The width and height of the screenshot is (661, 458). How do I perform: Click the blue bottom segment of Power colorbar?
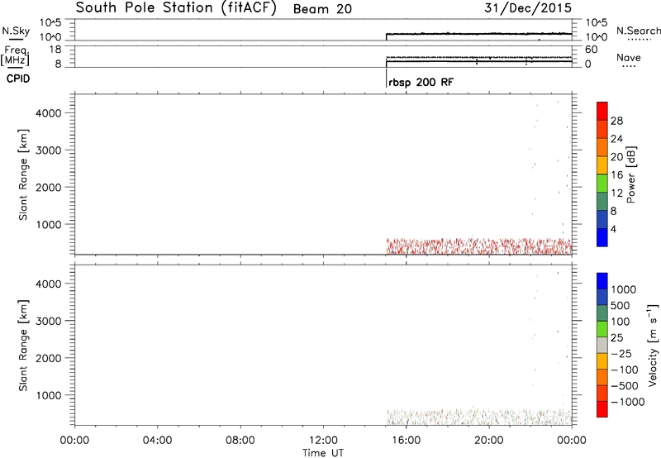click(x=602, y=237)
